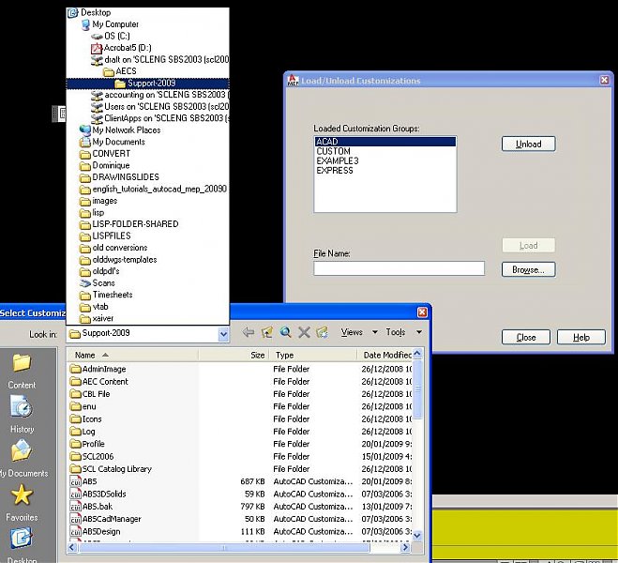Open My Documents shortcut in places bar
Viewport: 618px width, 563px height.
click(23, 457)
